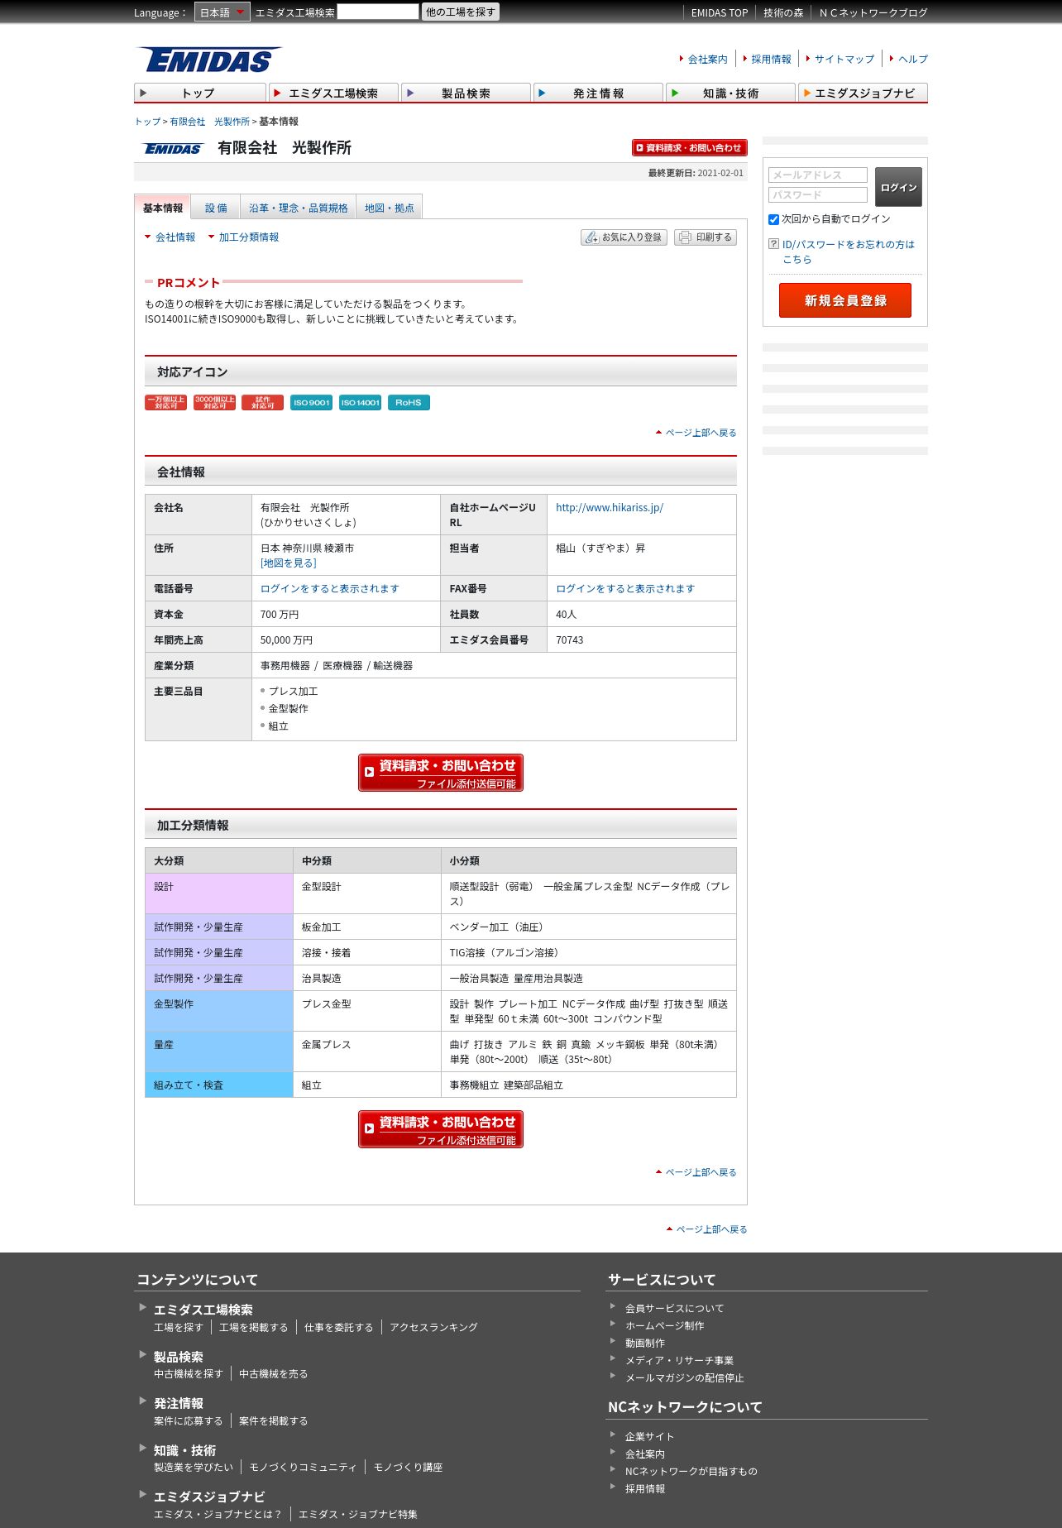Open the 知識・技術 navigation item
Screen dimensions: 1062x1528
(x=730, y=93)
